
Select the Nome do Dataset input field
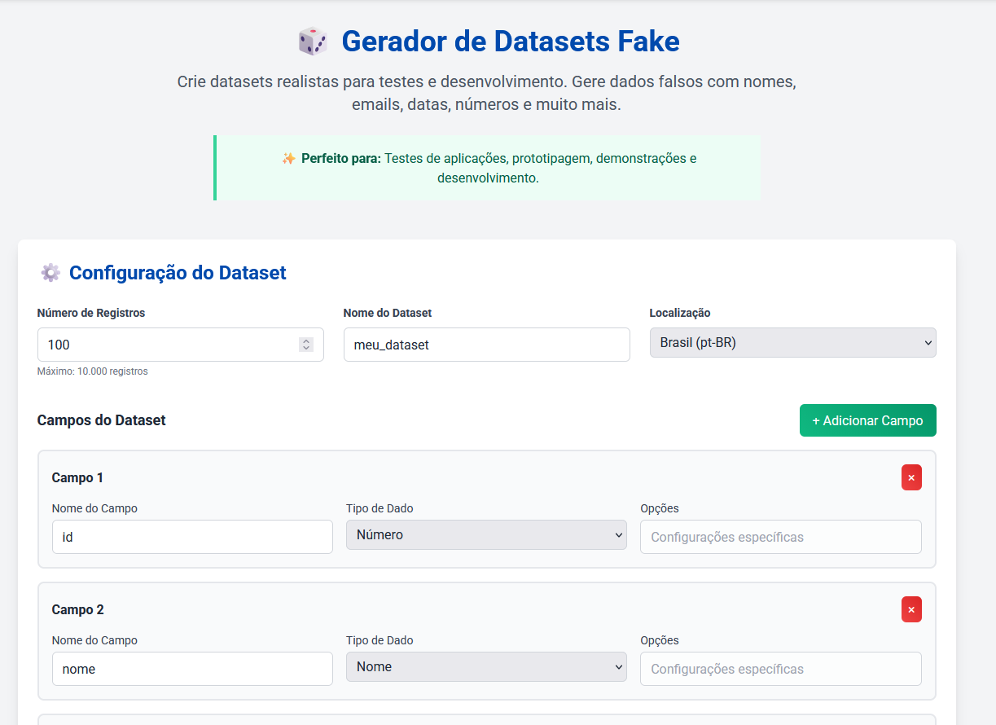coord(486,345)
